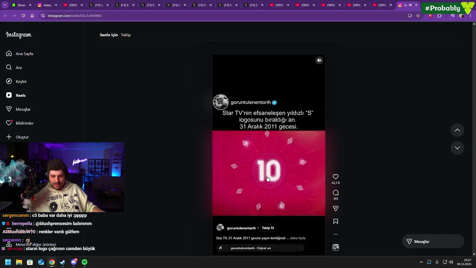Save the reel with the bookmark icon
The height and width of the screenshot is (268, 476).
[x=335, y=221]
